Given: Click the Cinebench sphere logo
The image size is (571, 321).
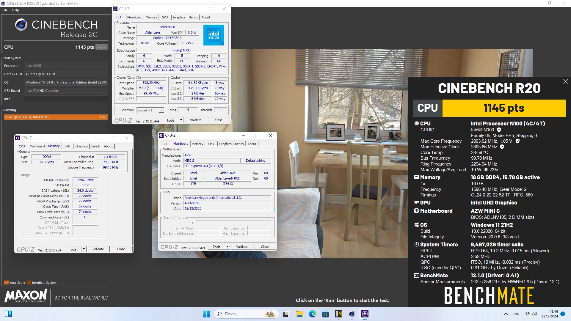Looking at the screenshot, I should pyautogui.click(x=21, y=25).
